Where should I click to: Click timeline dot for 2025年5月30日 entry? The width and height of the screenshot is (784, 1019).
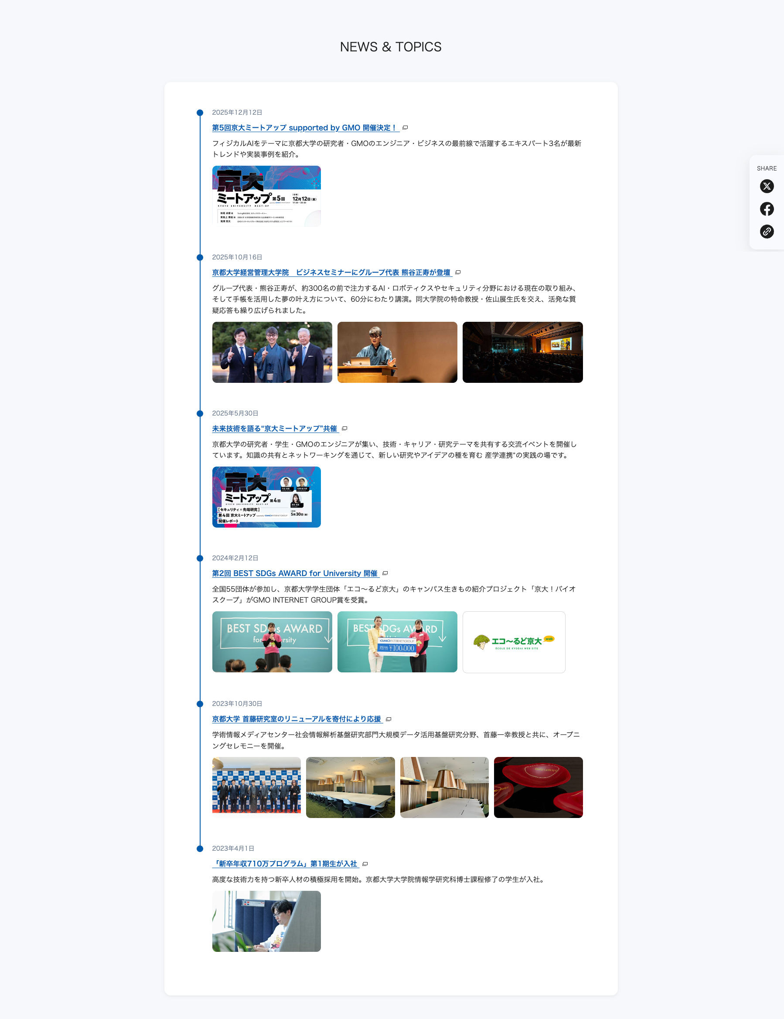click(200, 413)
